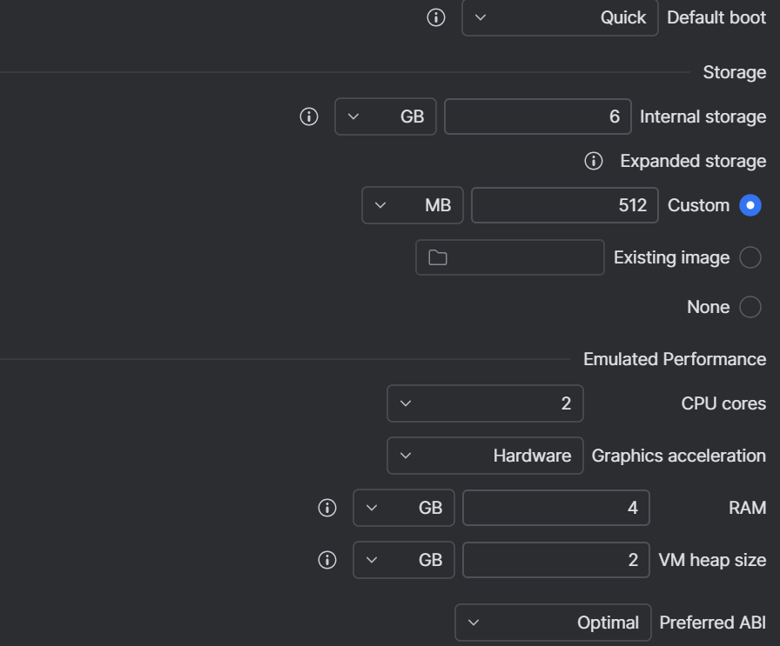The image size is (780, 646).
Task: Click the RAM size value field
Action: [555, 508]
